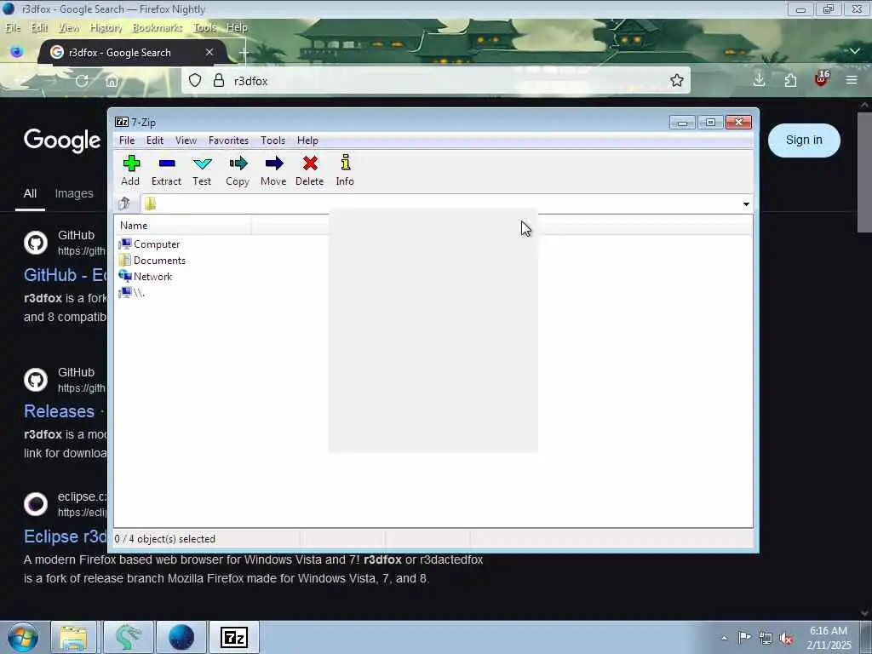
Task: Open the 7-Zip Tools menu
Action: coord(272,141)
